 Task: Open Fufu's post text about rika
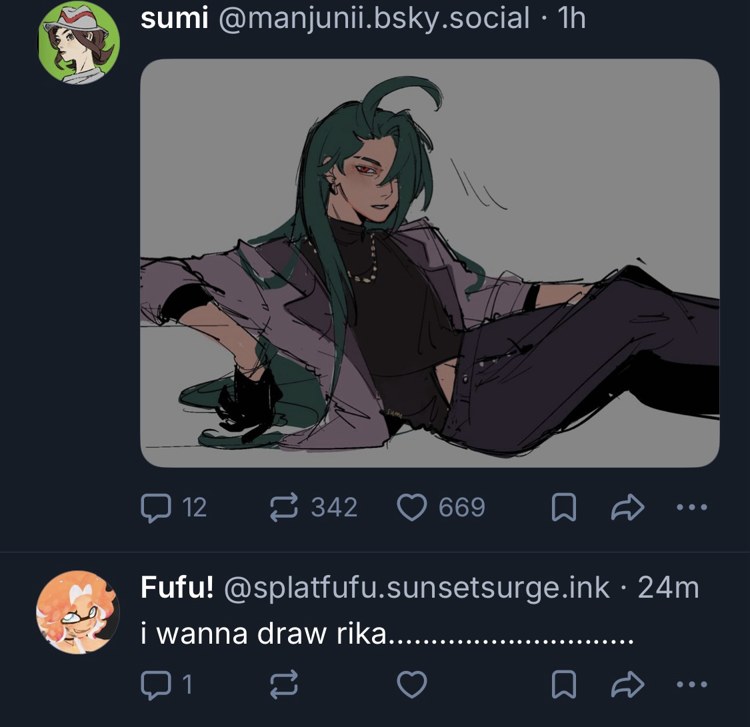(x=387, y=633)
